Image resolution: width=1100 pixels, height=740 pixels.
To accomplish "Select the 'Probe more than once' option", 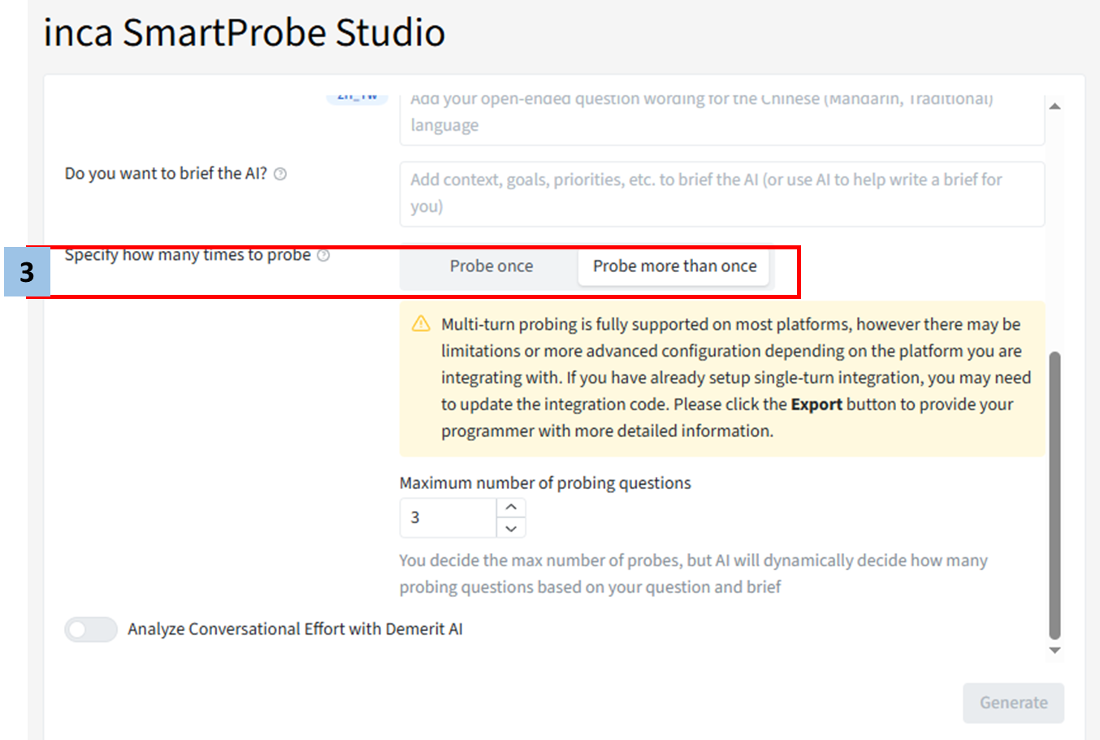I will (x=674, y=266).
